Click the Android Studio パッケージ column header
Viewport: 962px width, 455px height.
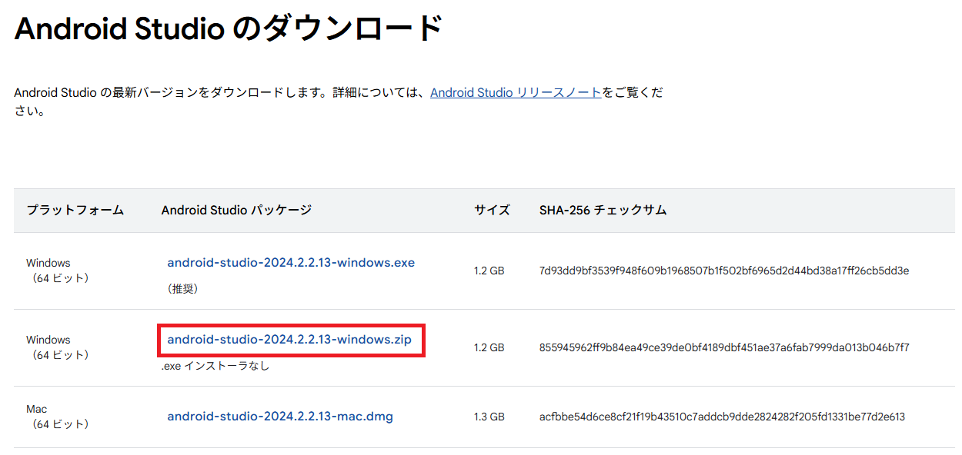click(236, 210)
